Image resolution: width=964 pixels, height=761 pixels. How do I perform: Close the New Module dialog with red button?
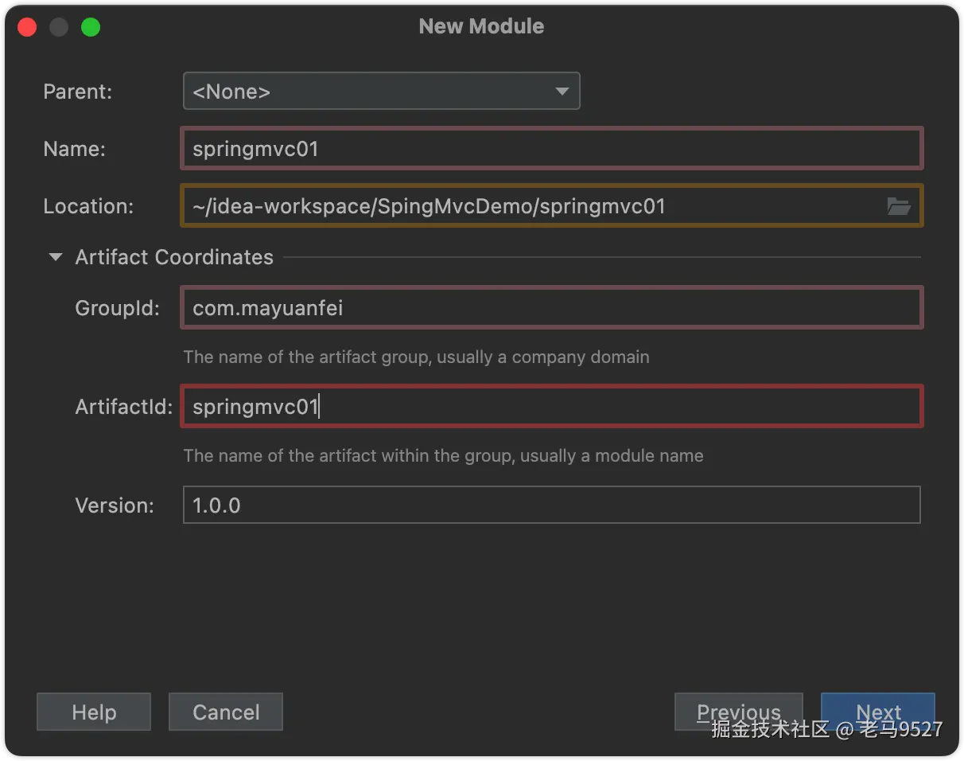pyautogui.click(x=27, y=27)
